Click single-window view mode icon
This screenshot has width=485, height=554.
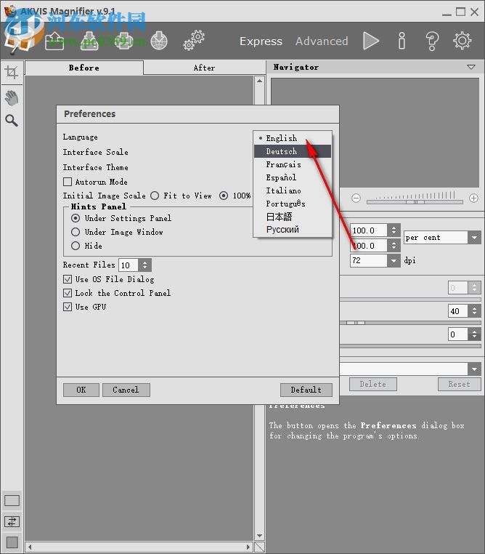(x=12, y=500)
